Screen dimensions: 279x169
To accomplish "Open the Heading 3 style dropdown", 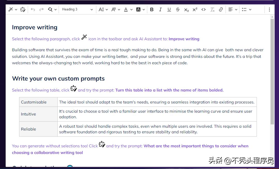I will tap(77, 10).
